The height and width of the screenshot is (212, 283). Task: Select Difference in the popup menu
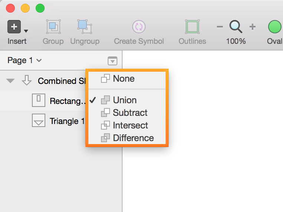click(x=133, y=138)
